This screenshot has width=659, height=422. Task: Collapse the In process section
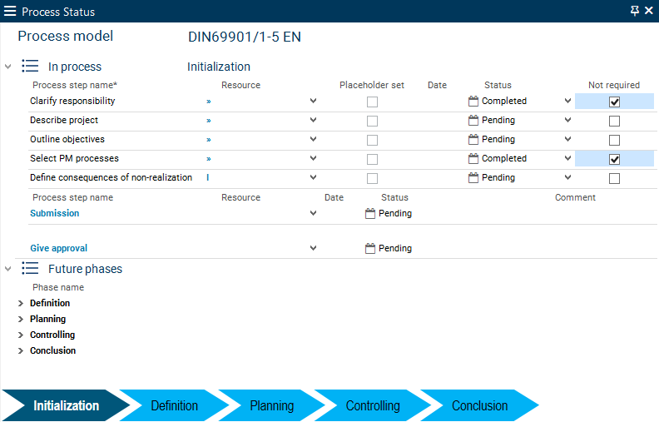pos(8,67)
